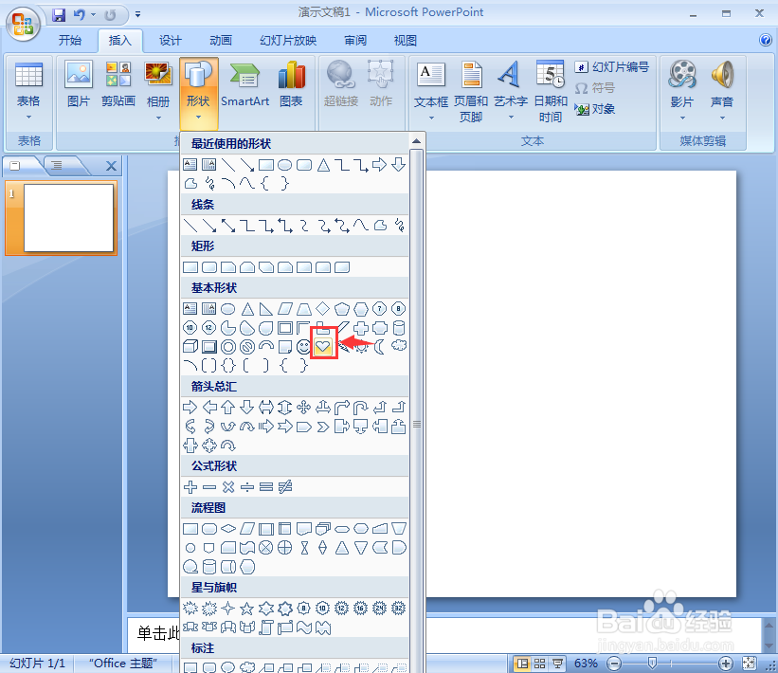
Task: Select the scribble line shape in Lines
Action: point(399,226)
